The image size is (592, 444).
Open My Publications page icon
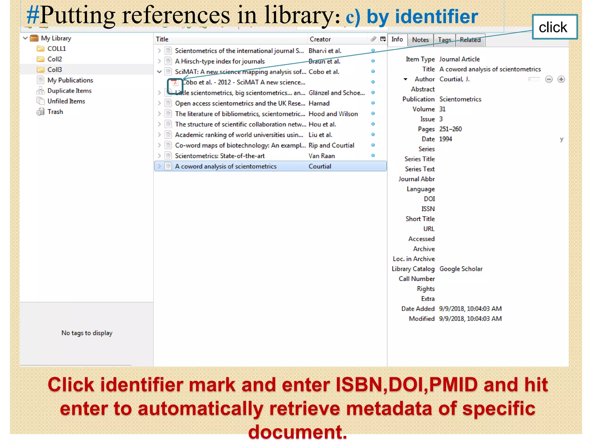40,80
